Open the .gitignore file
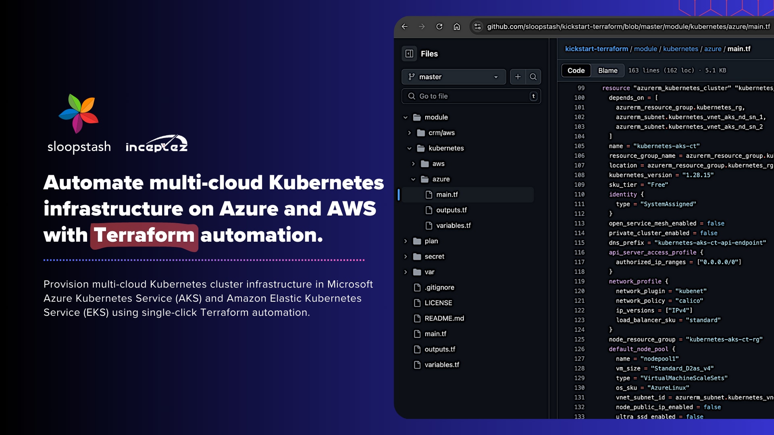The width and height of the screenshot is (774, 435). click(439, 288)
